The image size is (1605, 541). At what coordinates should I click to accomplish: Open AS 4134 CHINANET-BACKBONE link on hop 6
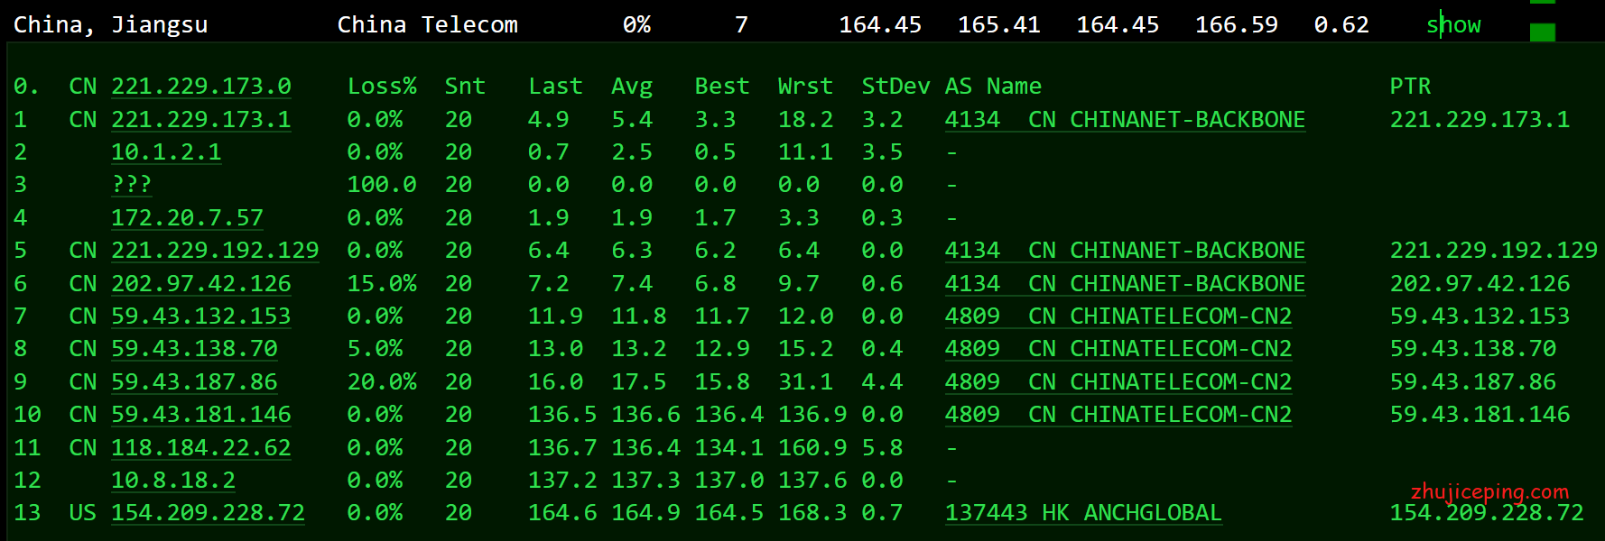click(x=1125, y=284)
